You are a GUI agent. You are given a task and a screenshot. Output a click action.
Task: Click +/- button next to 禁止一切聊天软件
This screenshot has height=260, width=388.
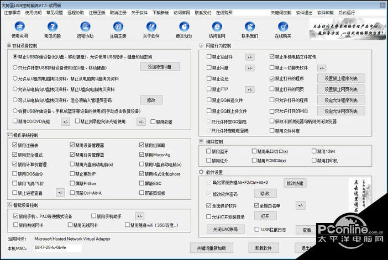tap(322, 68)
